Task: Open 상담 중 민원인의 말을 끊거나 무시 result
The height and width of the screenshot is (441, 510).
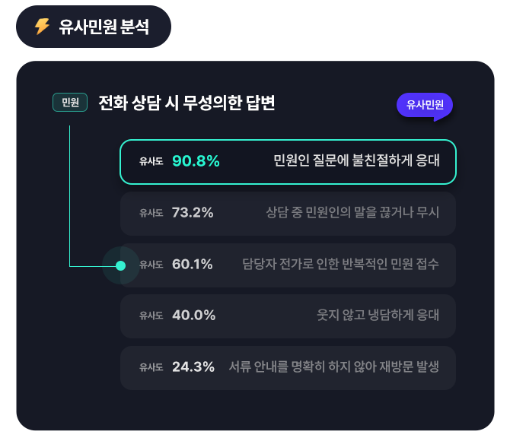Action: [352, 213]
